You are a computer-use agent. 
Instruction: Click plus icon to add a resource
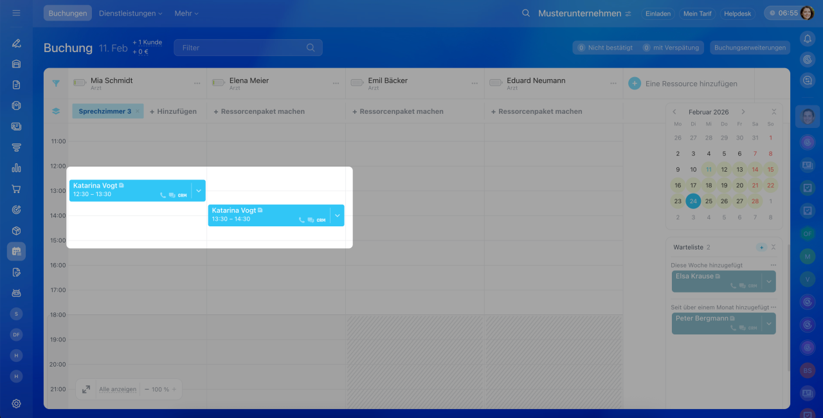[635, 84]
